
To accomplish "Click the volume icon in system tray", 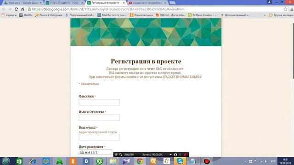I will point(266,161).
